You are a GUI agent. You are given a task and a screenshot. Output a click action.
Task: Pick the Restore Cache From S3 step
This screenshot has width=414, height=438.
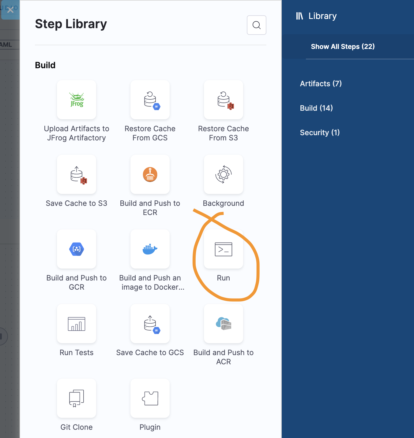(224, 100)
